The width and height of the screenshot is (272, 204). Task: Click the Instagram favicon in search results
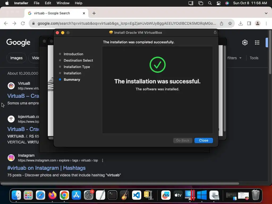(x=11, y=158)
